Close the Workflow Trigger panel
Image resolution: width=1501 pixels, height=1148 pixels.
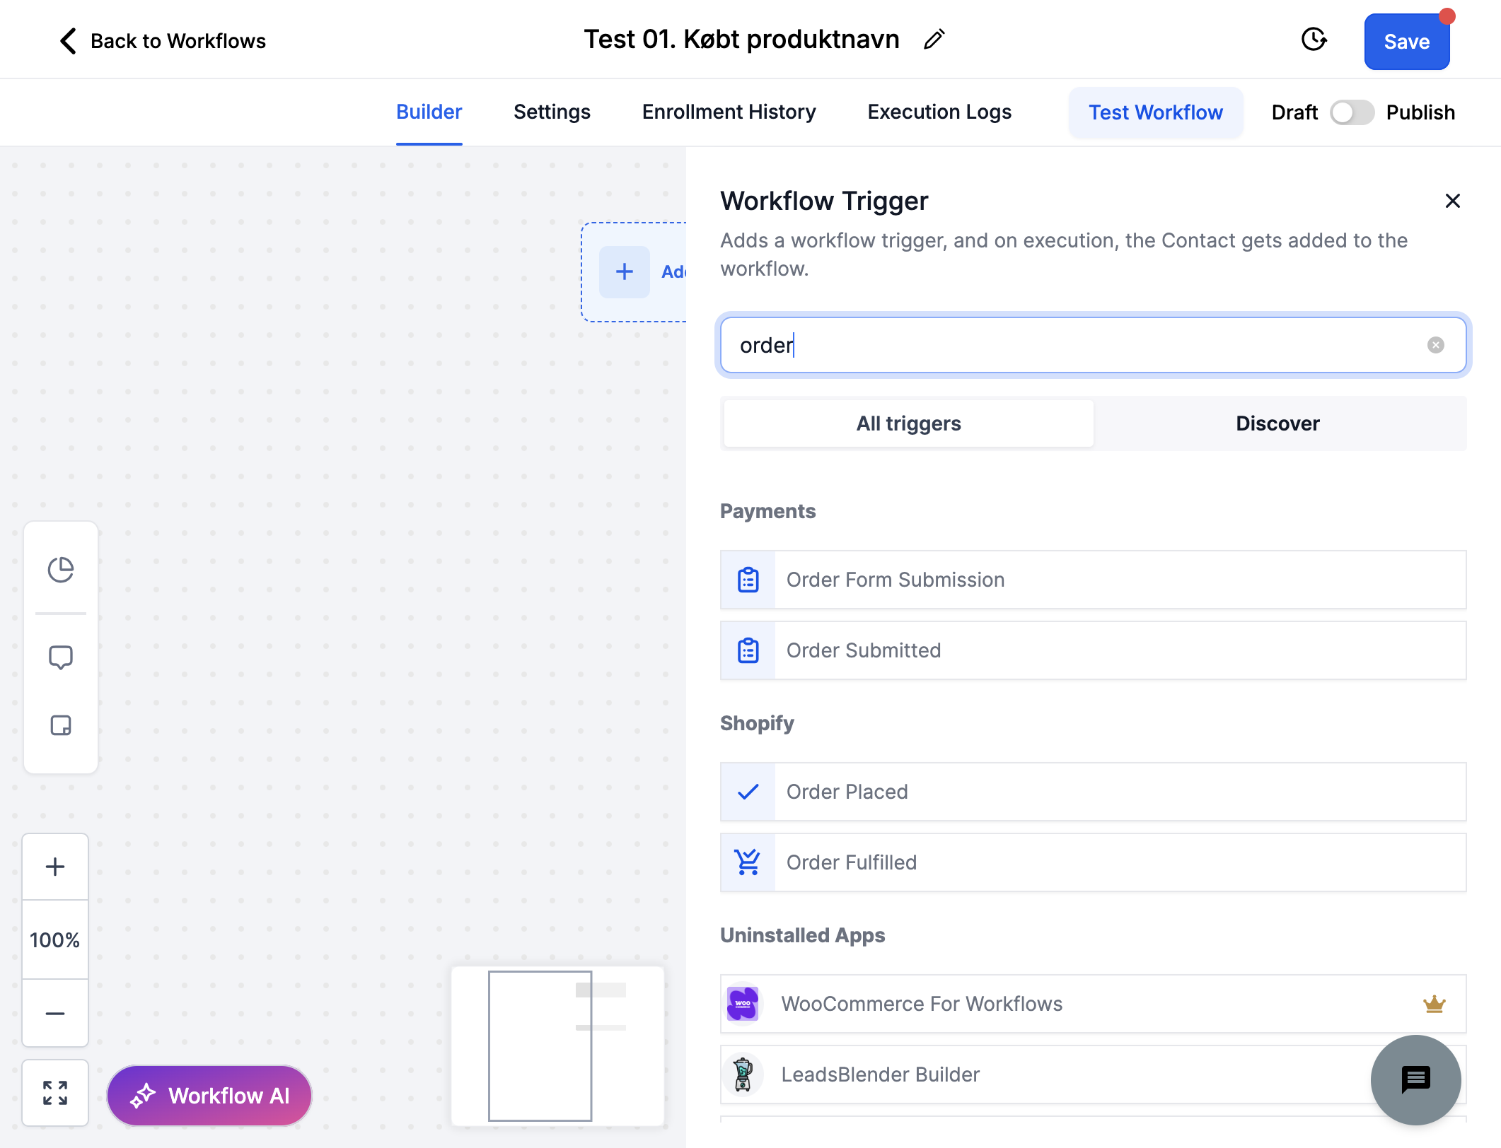coord(1452,201)
